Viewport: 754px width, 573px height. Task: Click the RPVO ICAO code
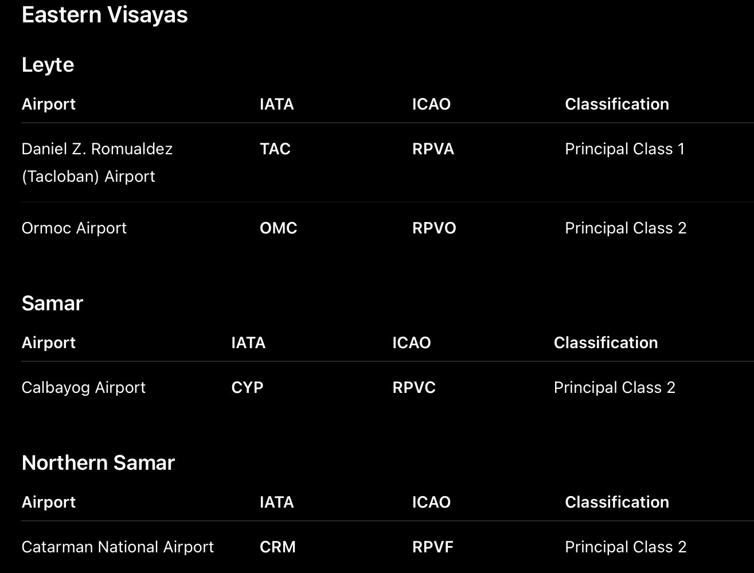pyautogui.click(x=434, y=228)
